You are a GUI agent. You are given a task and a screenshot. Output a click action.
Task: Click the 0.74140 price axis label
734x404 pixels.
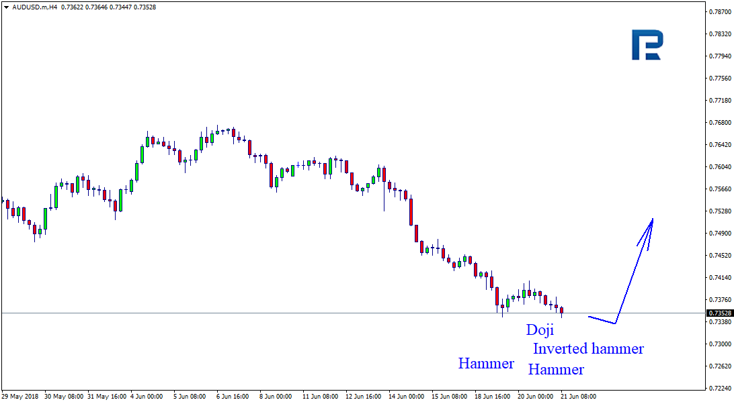point(719,278)
